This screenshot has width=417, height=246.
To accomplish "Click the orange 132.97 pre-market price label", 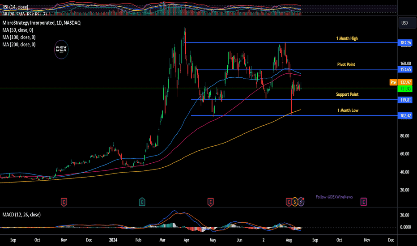I will 405,82.
